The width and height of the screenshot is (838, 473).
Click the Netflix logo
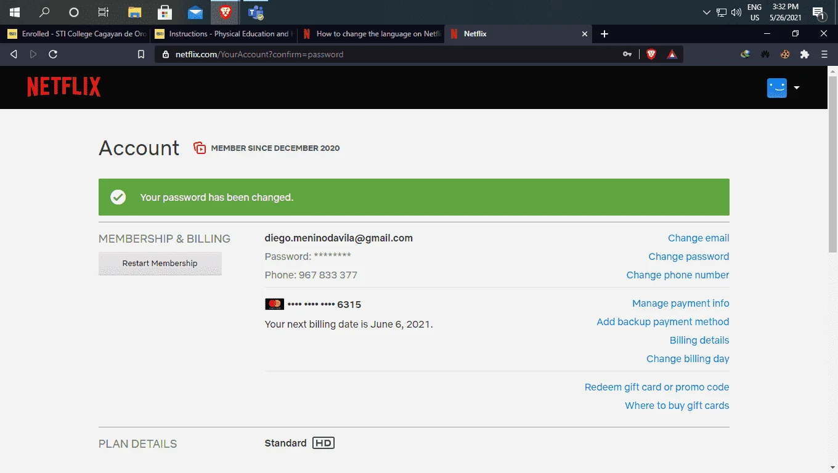pos(64,87)
